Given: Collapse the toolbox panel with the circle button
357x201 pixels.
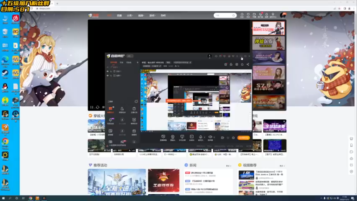Looking at the screenshot, I should click(136, 101).
